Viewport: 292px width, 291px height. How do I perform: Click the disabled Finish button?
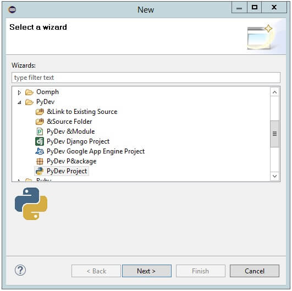pos(201,271)
